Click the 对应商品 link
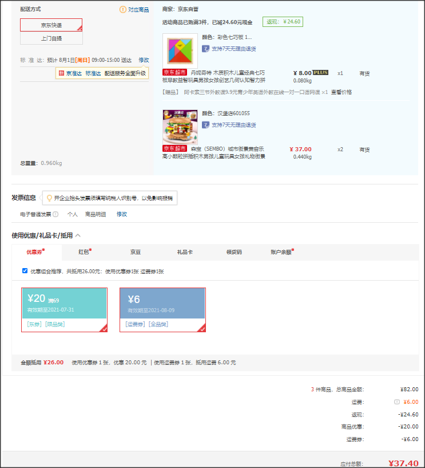Screen dimensions: 425x468 click(x=138, y=10)
